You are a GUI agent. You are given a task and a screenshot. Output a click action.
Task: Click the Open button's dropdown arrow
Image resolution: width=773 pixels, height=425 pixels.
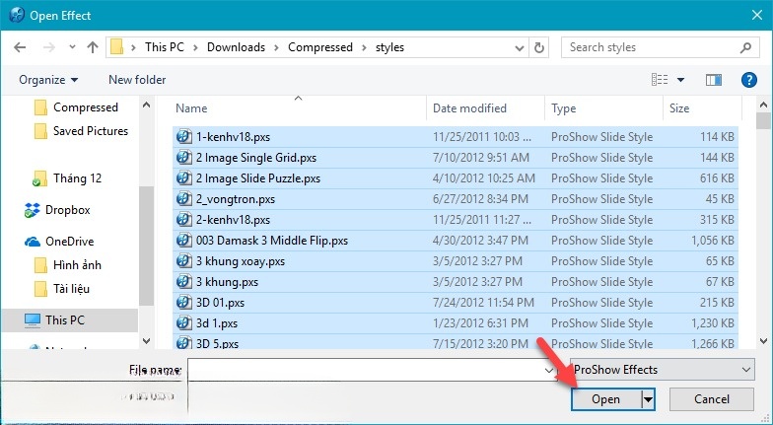648,399
